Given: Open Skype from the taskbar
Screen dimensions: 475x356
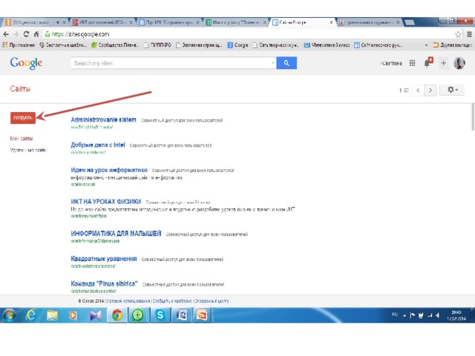Looking at the screenshot, I should pyautogui.click(x=160, y=315).
